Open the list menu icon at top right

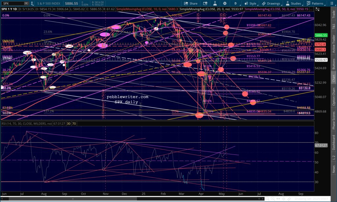pos(332,3)
